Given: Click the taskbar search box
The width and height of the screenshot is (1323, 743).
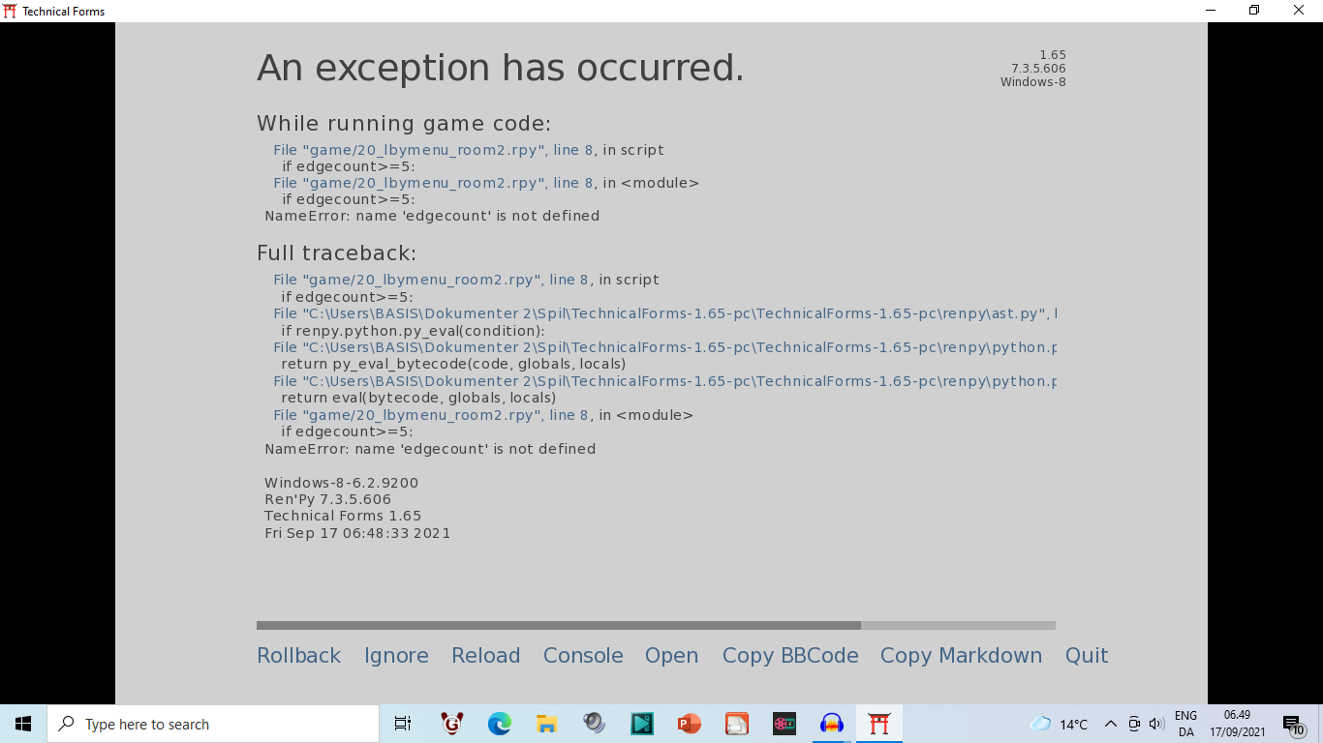Looking at the screenshot, I should pyautogui.click(x=213, y=724).
